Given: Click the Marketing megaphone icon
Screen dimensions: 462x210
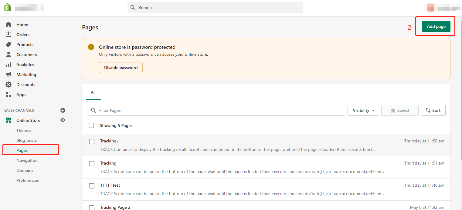Looking at the screenshot, I should click(8, 75).
